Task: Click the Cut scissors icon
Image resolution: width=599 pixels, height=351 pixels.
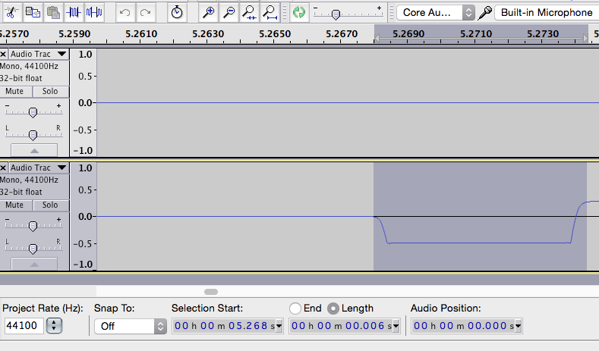Action: (11, 12)
